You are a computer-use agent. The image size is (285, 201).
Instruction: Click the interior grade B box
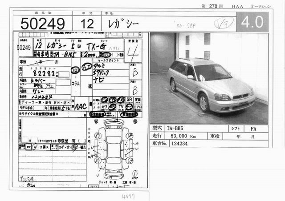135,72
